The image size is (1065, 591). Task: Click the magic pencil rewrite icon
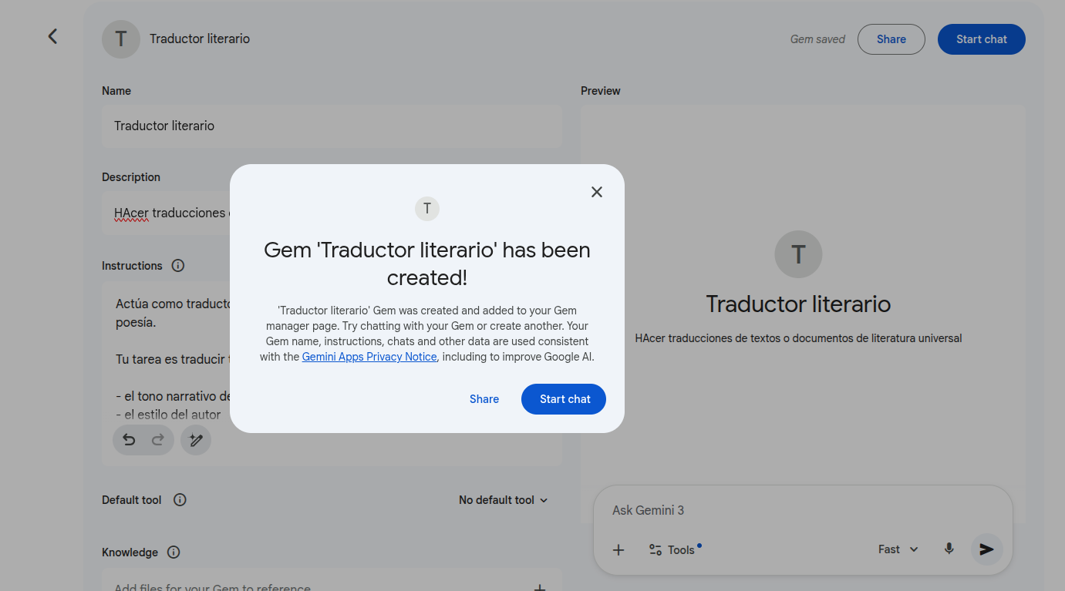coord(196,440)
